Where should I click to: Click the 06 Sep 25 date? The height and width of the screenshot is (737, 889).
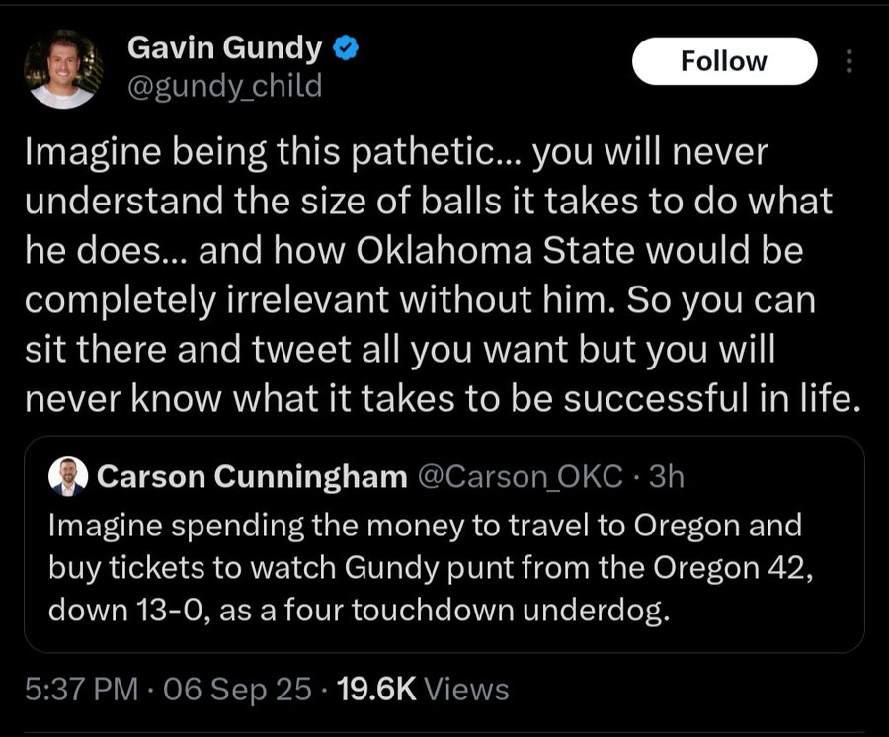(x=237, y=689)
